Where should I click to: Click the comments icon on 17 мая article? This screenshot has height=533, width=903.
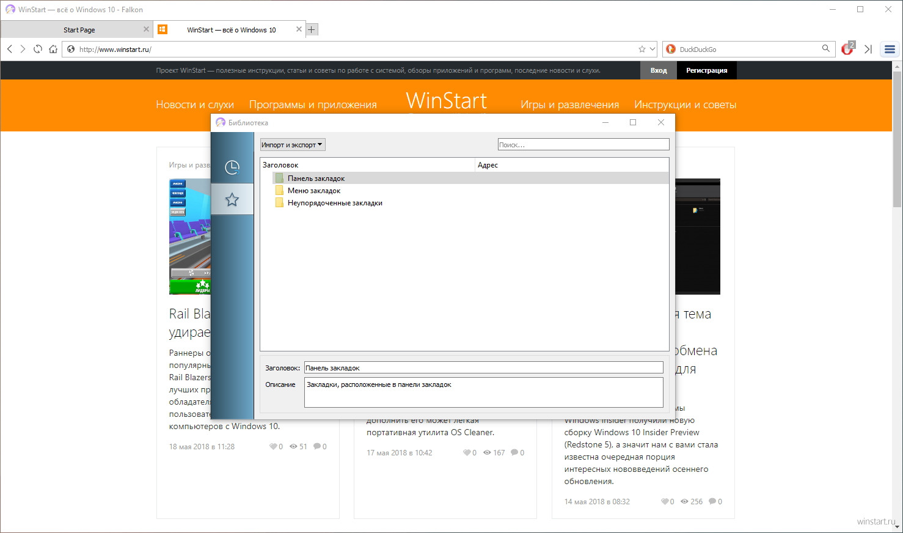point(515,453)
